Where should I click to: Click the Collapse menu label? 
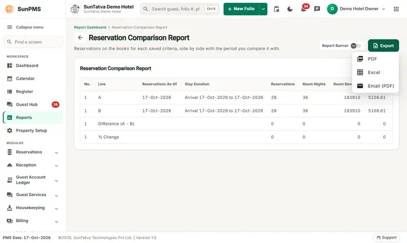(x=29, y=27)
